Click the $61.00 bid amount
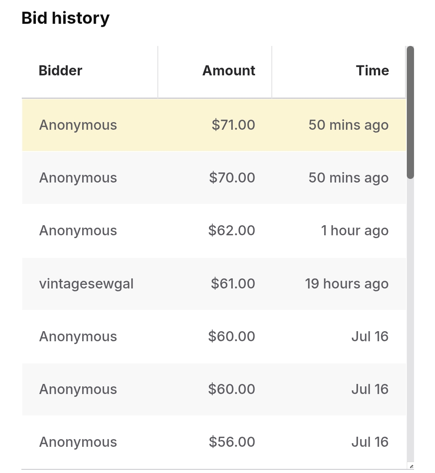 click(x=233, y=284)
